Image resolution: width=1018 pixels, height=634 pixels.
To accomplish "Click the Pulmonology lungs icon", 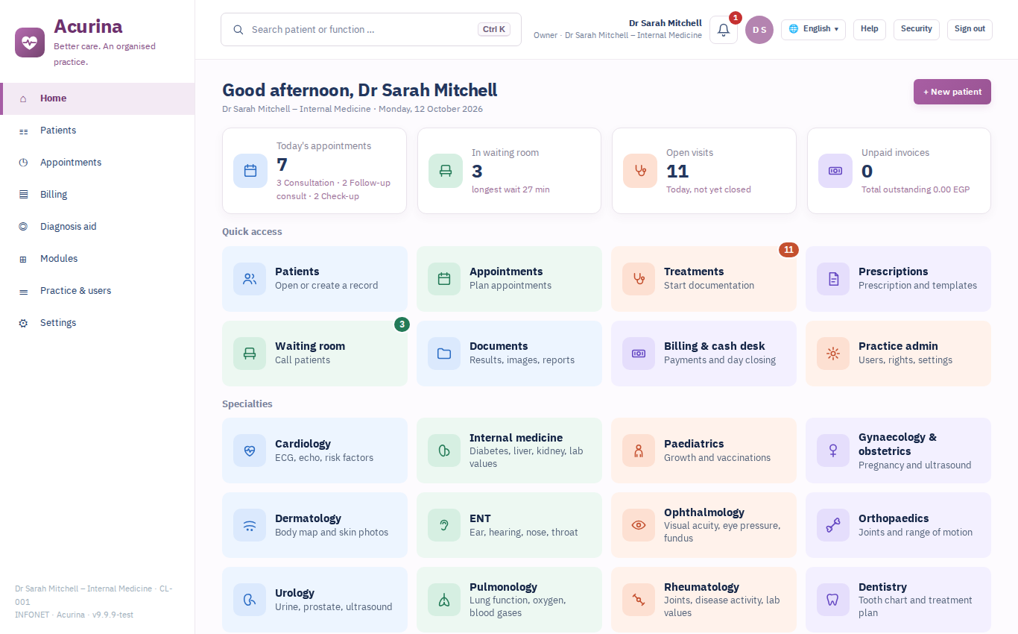I will click(x=444, y=600).
